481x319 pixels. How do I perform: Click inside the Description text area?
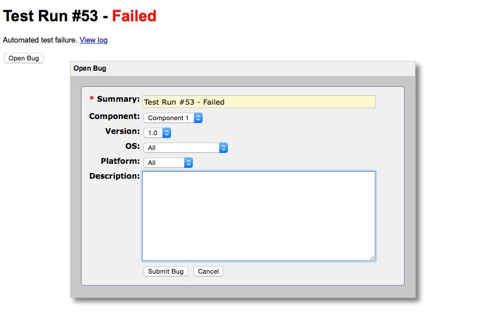tap(259, 216)
